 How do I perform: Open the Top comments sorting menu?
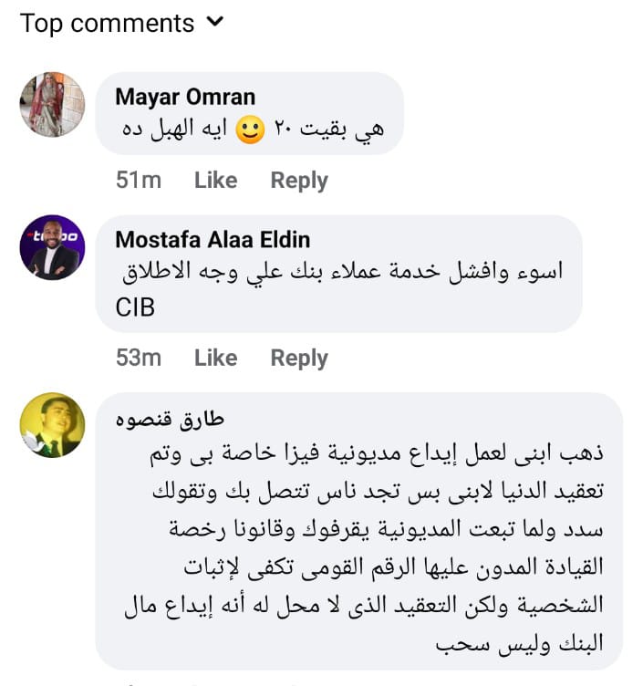[x=108, y=24]
